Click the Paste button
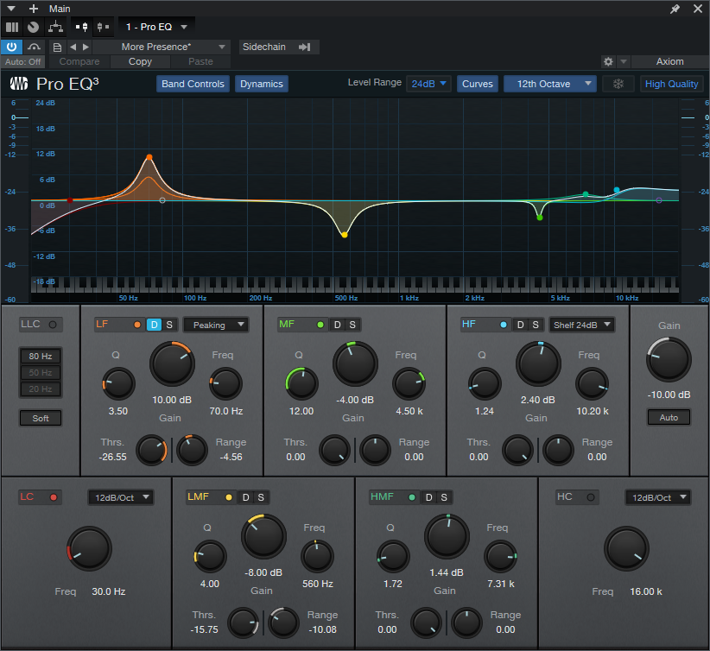Screen dimensions: 710x651 pos(200,61)
